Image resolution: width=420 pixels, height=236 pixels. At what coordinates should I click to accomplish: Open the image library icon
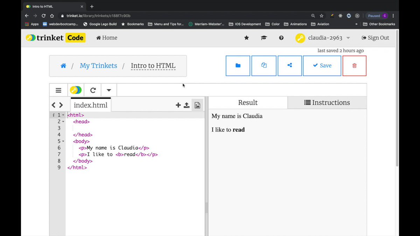click(197, 105)
